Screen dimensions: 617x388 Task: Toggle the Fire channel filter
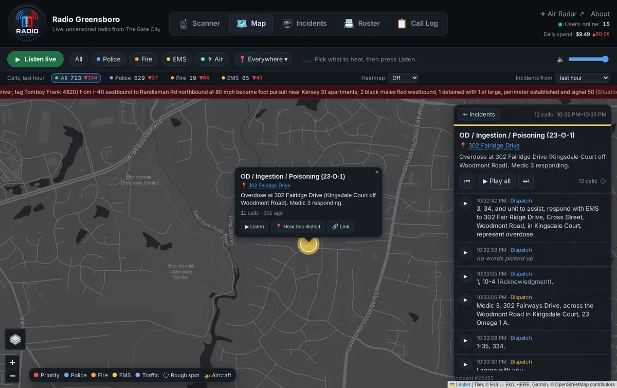tap(143, 59)
